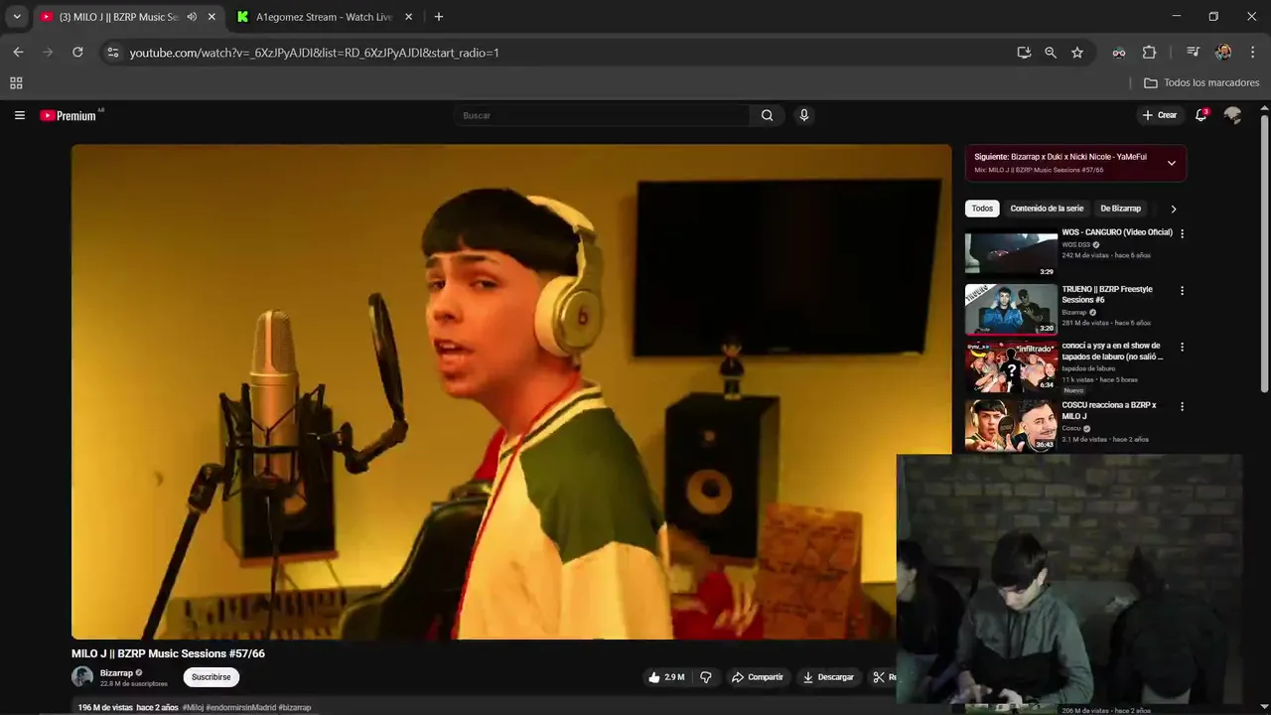Open the Chrome extensions puzzle menu
The height and width of the screenshot is (715, 1271).
click(x=1149, y=53)
